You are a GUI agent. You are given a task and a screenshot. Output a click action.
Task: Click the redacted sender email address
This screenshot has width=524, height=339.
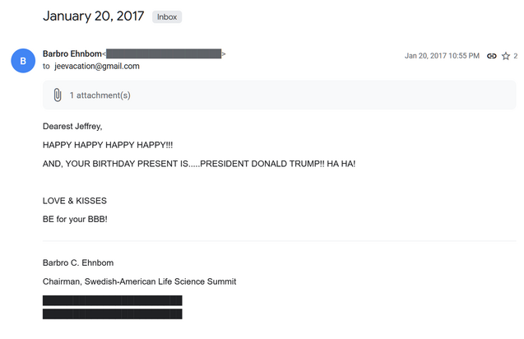(164, 53)
